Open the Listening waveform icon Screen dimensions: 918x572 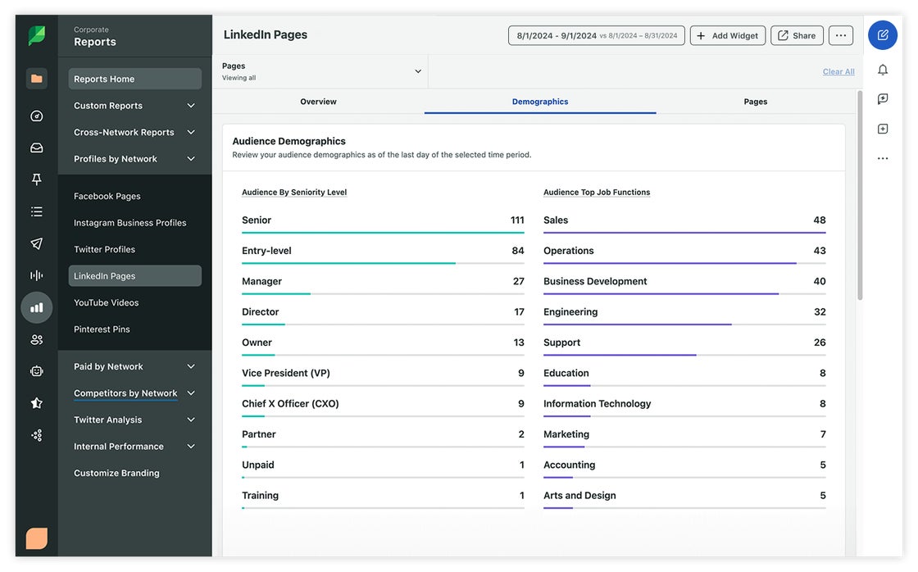pyautogui.click(x=36, y=275)
